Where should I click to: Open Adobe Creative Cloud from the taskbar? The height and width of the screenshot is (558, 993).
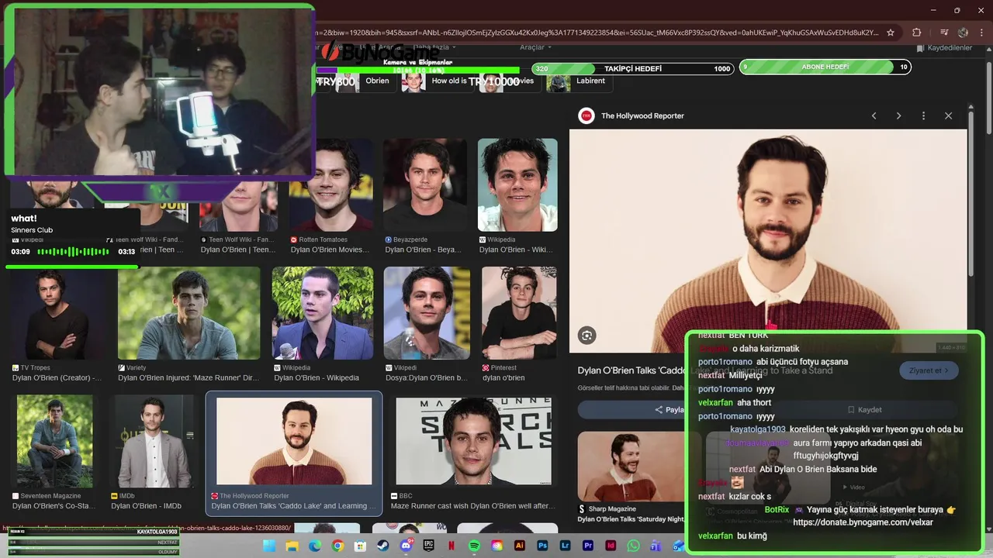(x=497, y=546)
